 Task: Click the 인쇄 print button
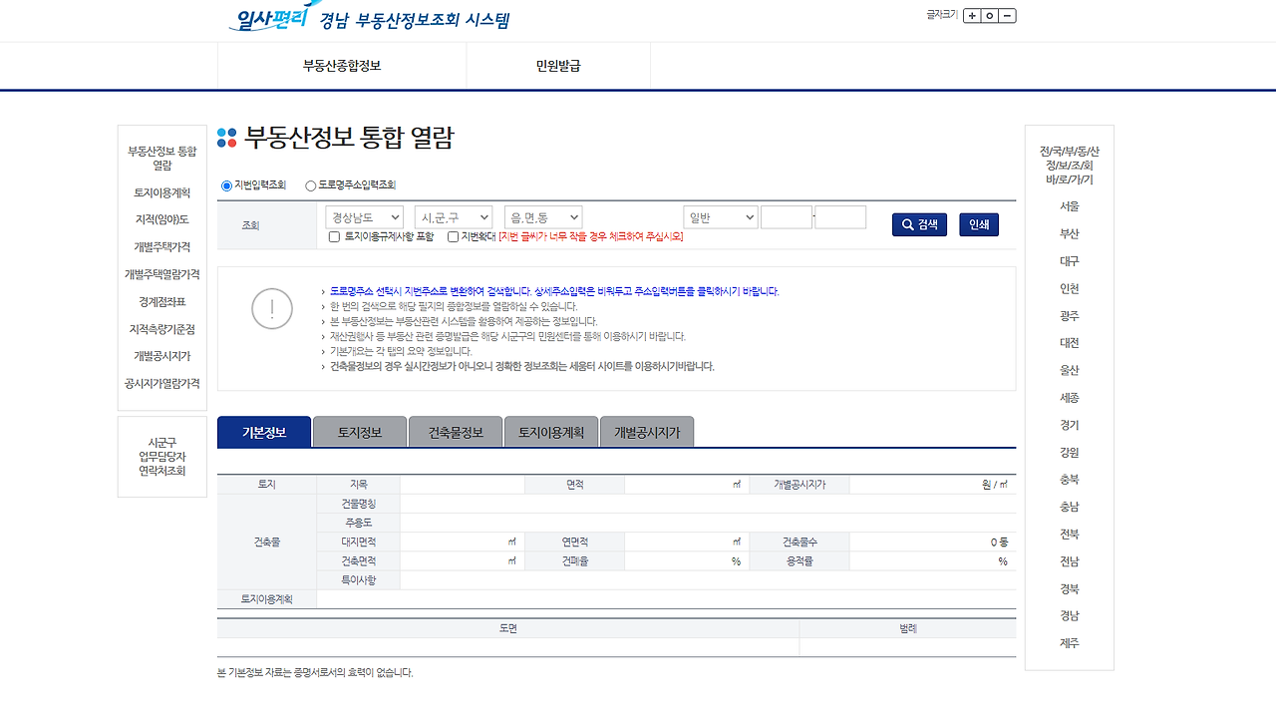(x=978, y=223)
